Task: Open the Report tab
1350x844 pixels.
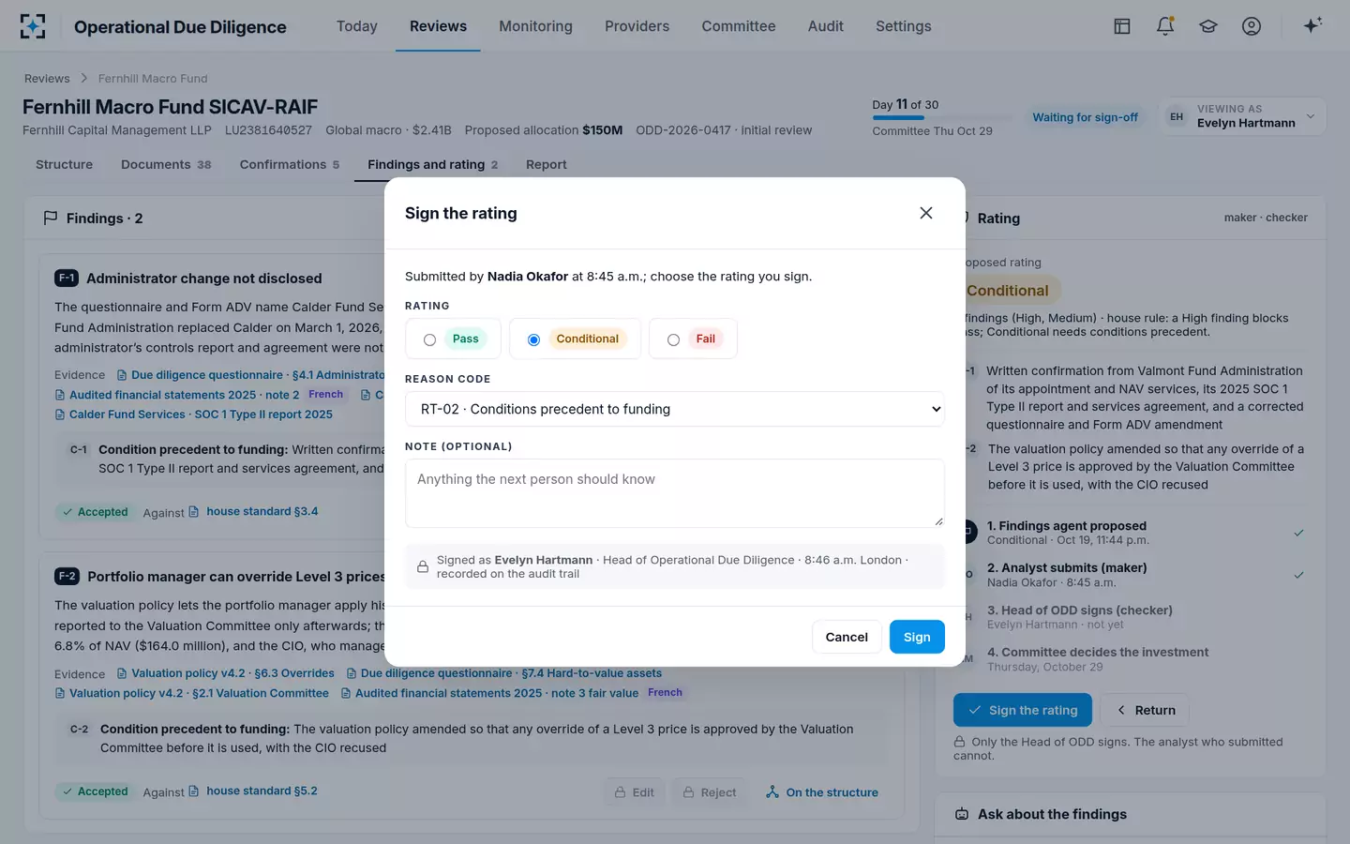Action: [547, 164]
